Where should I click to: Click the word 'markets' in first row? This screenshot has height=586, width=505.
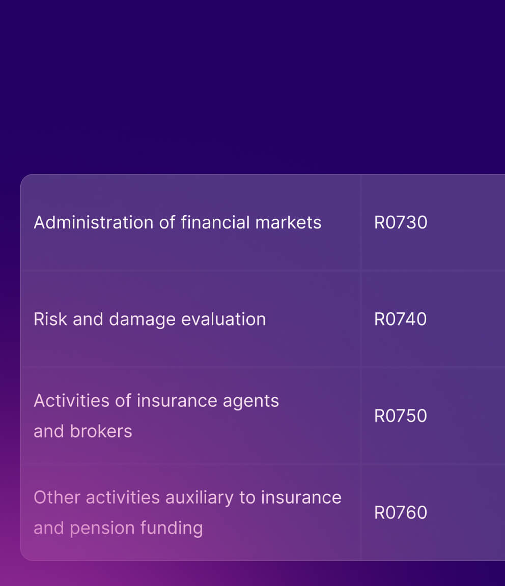(x=288, y=222)
